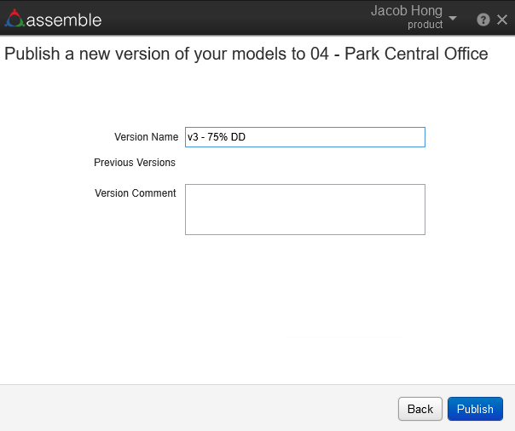
Task: Click the "assemble" wordmark text
Action: 64,20
